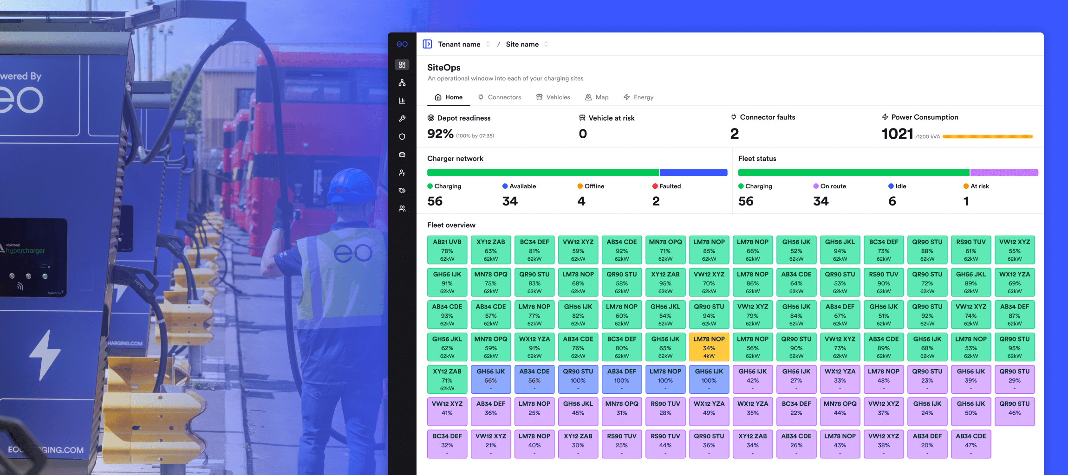Switch to the Connectors tab
This screenshot has height=475, width=1068.
499,97
